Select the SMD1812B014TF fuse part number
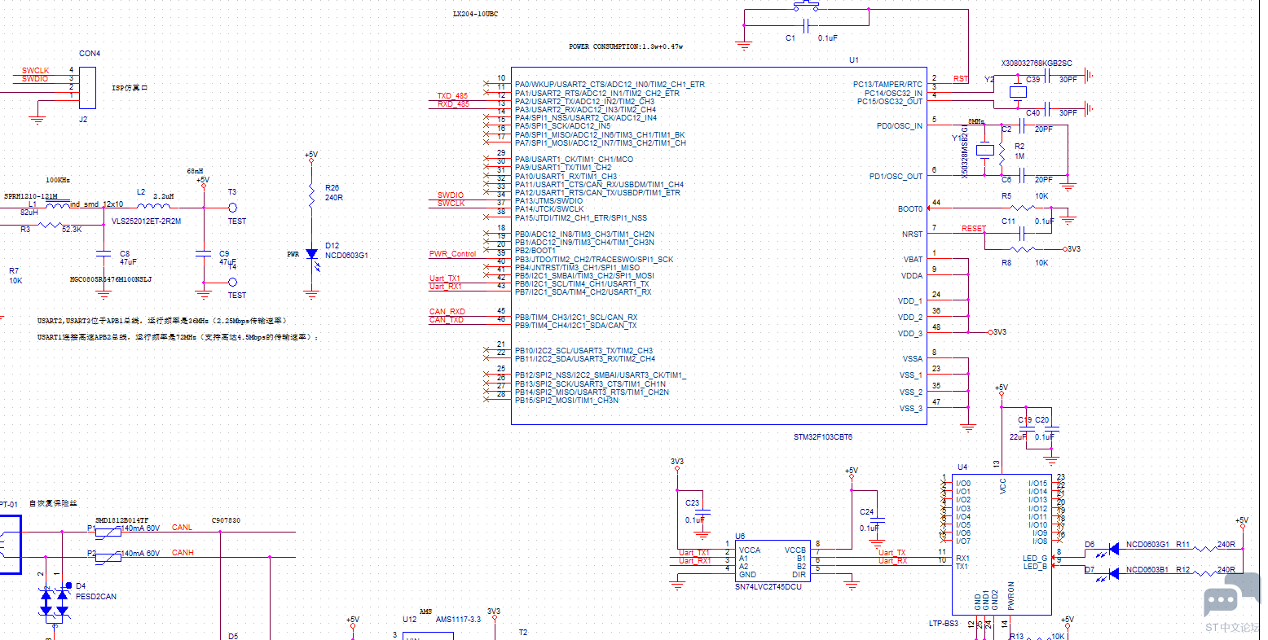Image resolution: width=1268 pixels, height=640 pixels. coord(121,520)
